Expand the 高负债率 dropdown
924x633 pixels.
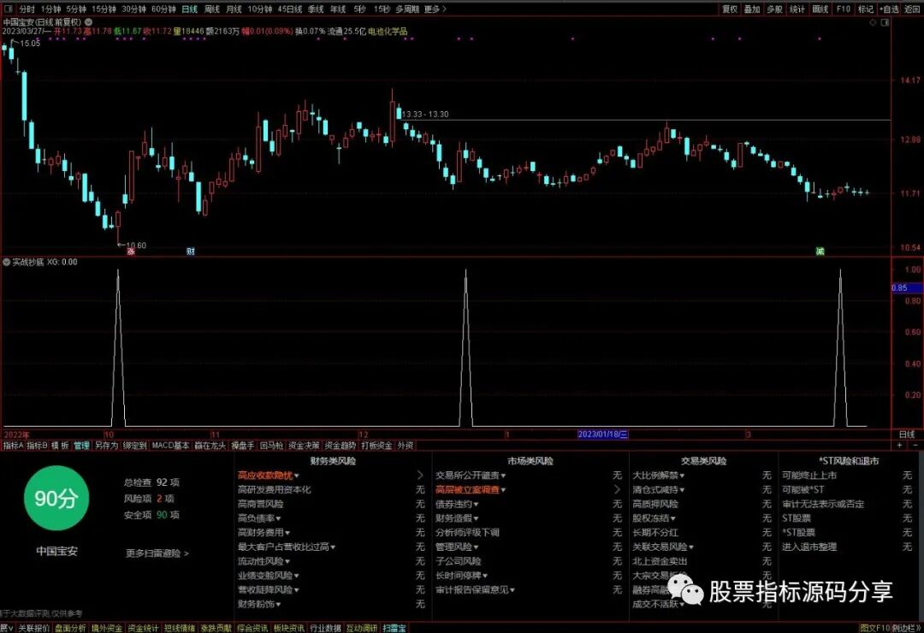(258, 518)
